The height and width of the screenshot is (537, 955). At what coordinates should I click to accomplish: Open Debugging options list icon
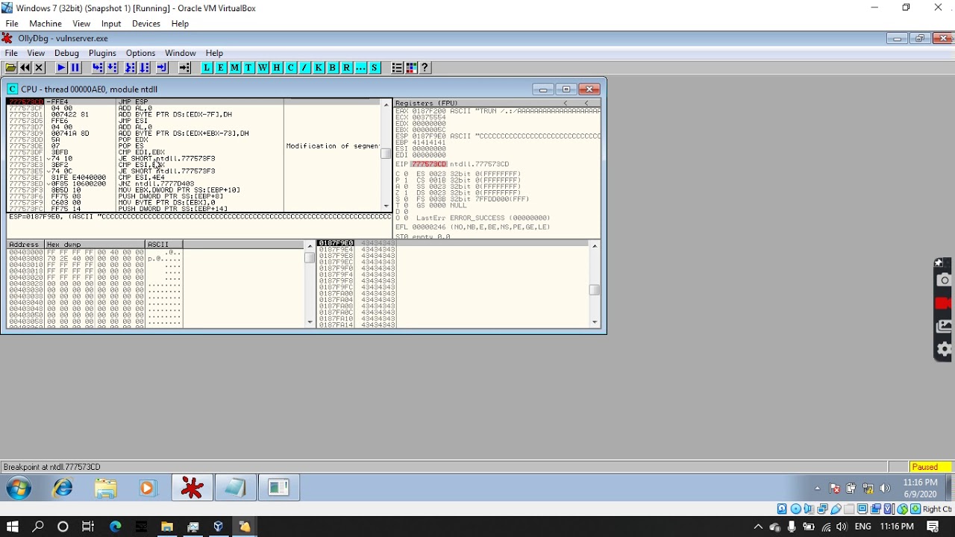pyautogui.click(x=397, y=68)
